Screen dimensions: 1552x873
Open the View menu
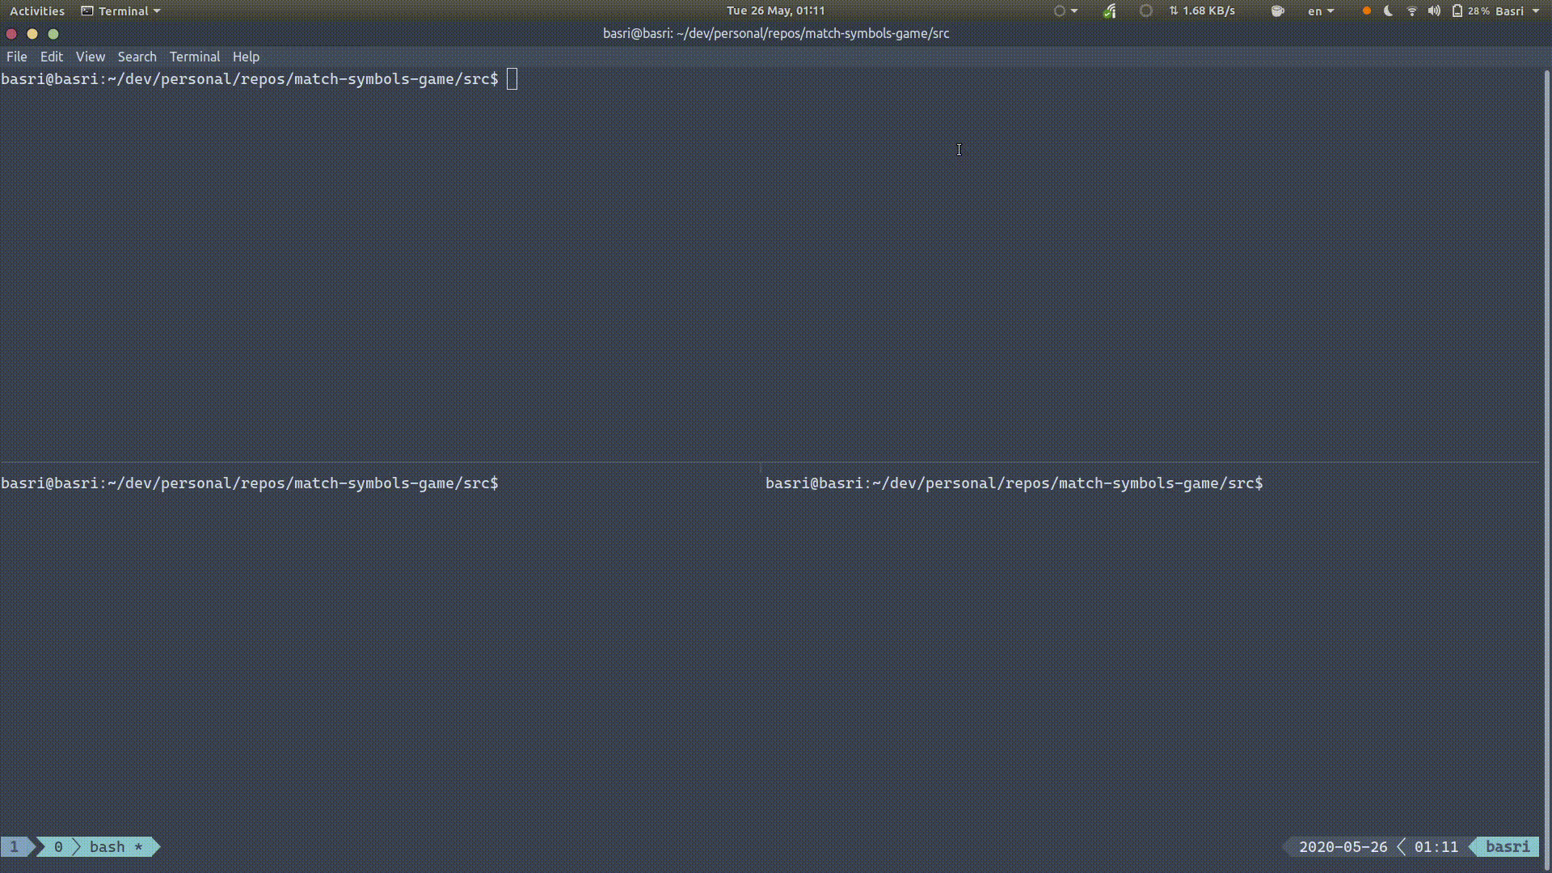click(90, 57)
